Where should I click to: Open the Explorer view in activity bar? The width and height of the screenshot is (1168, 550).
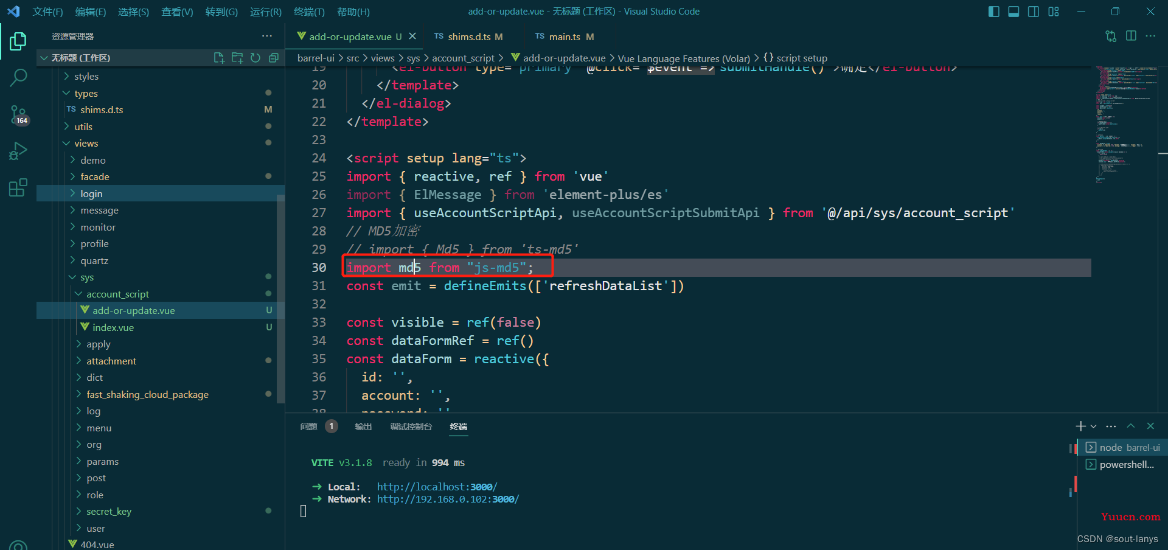click(18, 41)
